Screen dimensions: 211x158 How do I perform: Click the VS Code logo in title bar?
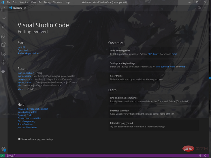[2, 2]
